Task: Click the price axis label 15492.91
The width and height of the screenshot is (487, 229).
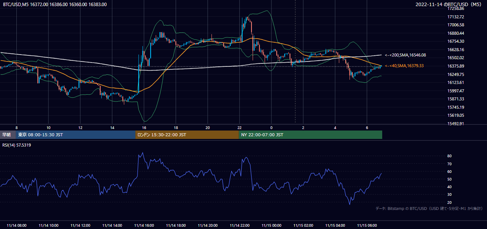Action: click(x=456, y=124)
